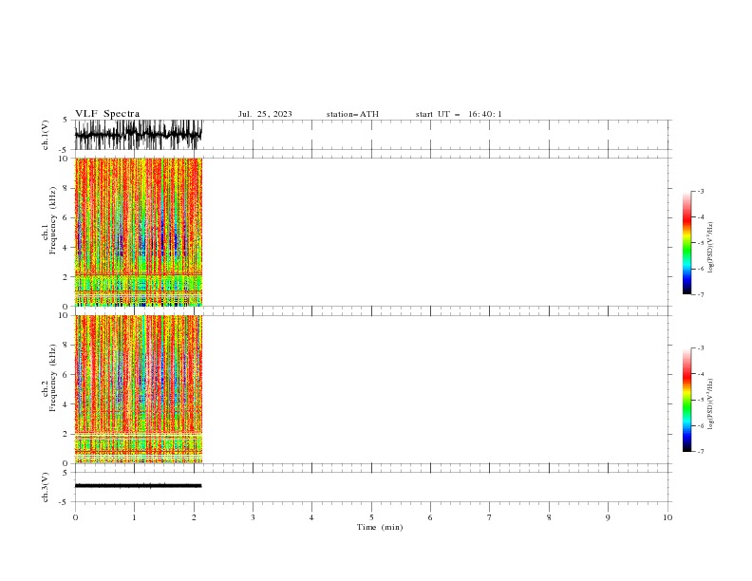The height and width of the screenshot is (581, 752).
Task: Click '-3' label on upper colorbar
Action: tap(700, 191)
